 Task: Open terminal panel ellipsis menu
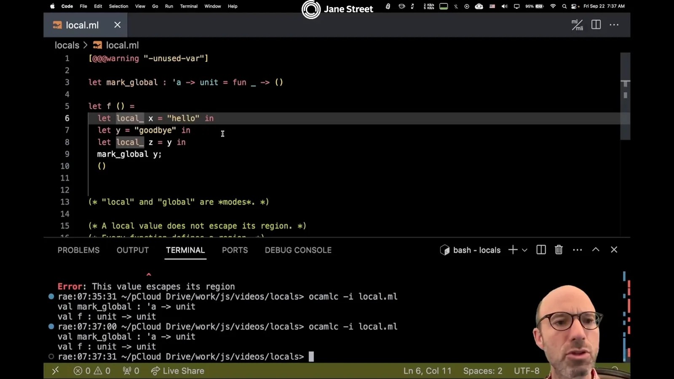tap(578, 250)
